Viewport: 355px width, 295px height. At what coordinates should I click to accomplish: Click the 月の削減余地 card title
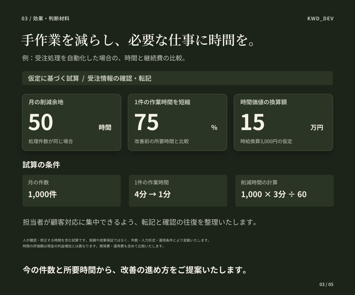pyautogui.click(x=46, y=102)
